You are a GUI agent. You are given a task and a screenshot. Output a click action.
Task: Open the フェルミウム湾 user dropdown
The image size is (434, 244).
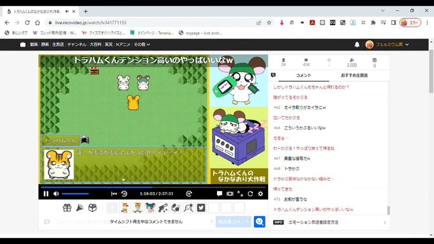387,44
